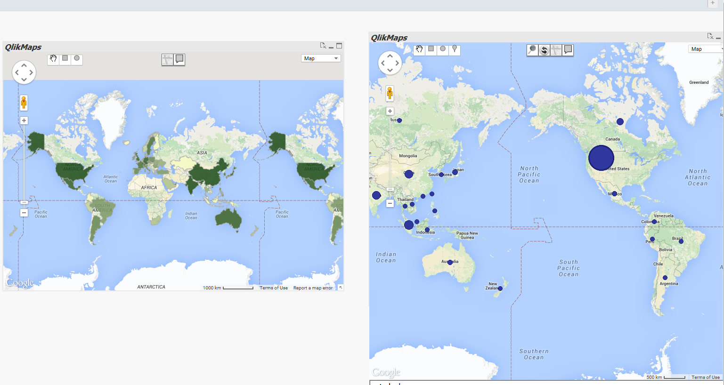
Task: Clear selections icon in left QlikMaps caption
Action: point(323,46)
